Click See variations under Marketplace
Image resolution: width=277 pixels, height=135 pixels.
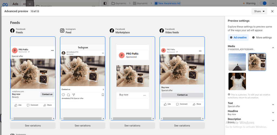pyautogui.click(x=132, y=126)
